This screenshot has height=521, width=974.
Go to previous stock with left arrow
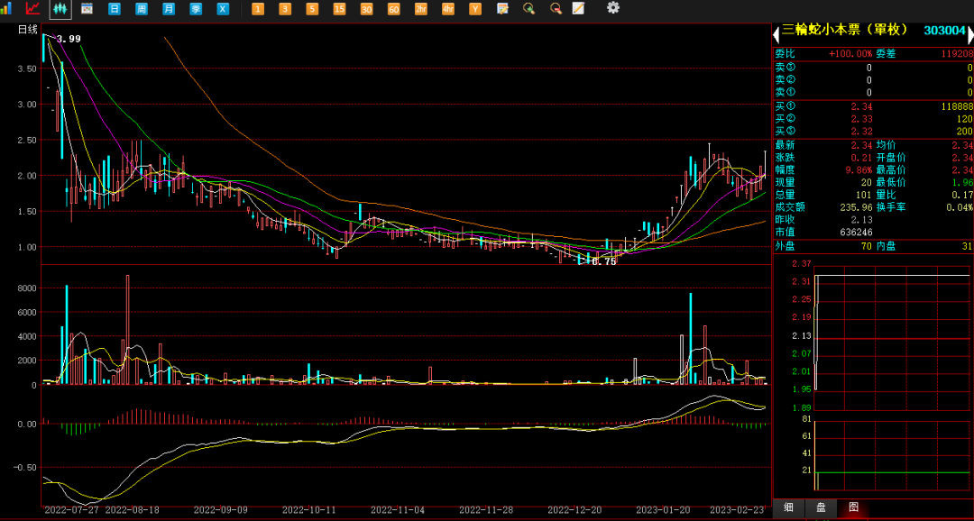click(x=776, y=35)
